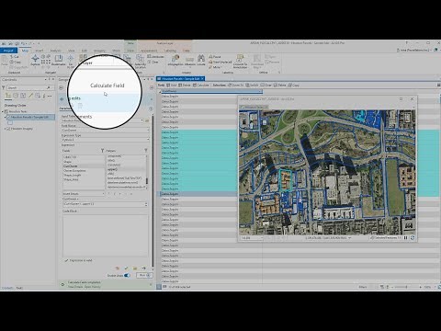This screenshot has width=441, height=331.
Task: Click List By Snapping icon in Contents
Action: pos(38,96)
